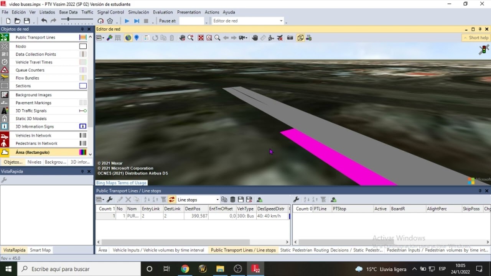Toggle fly-through airplane mode icon

pyautogui.click(x=280, y=38)
